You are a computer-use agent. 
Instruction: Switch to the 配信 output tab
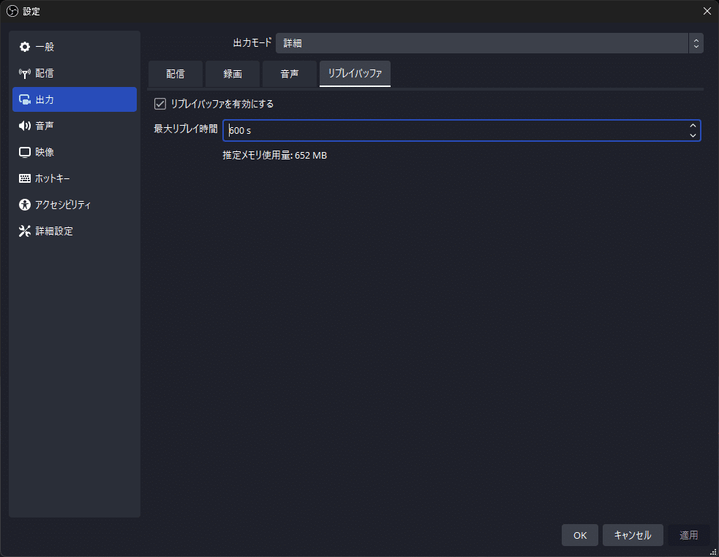(175, 74)
